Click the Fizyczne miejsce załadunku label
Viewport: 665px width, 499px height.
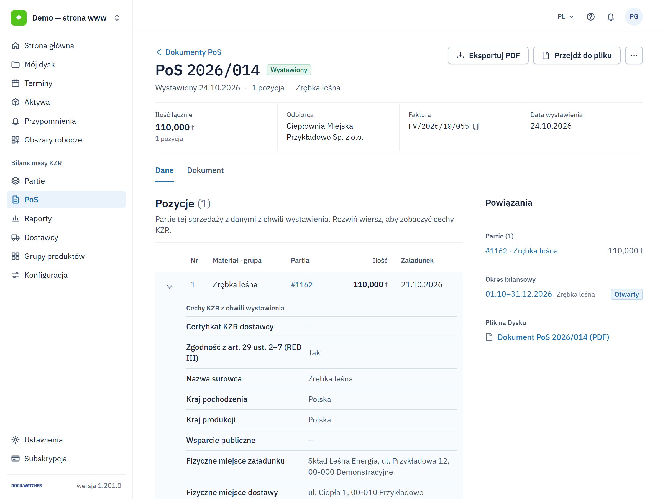pos(236,461)
